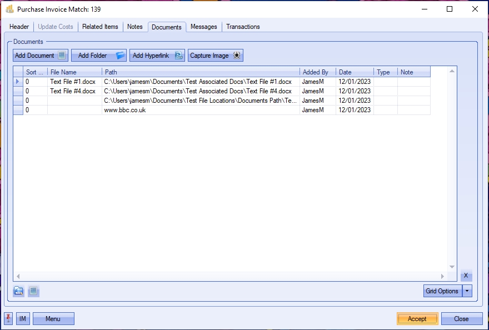Click the document view icon below grid
This screenshot has width=489, height=330.
point(33,291)
